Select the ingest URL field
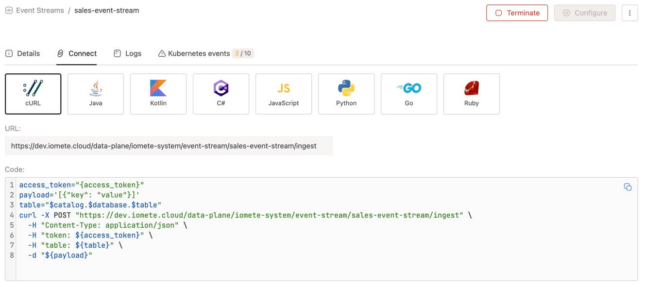645x287 pixels. pos(168,146)
